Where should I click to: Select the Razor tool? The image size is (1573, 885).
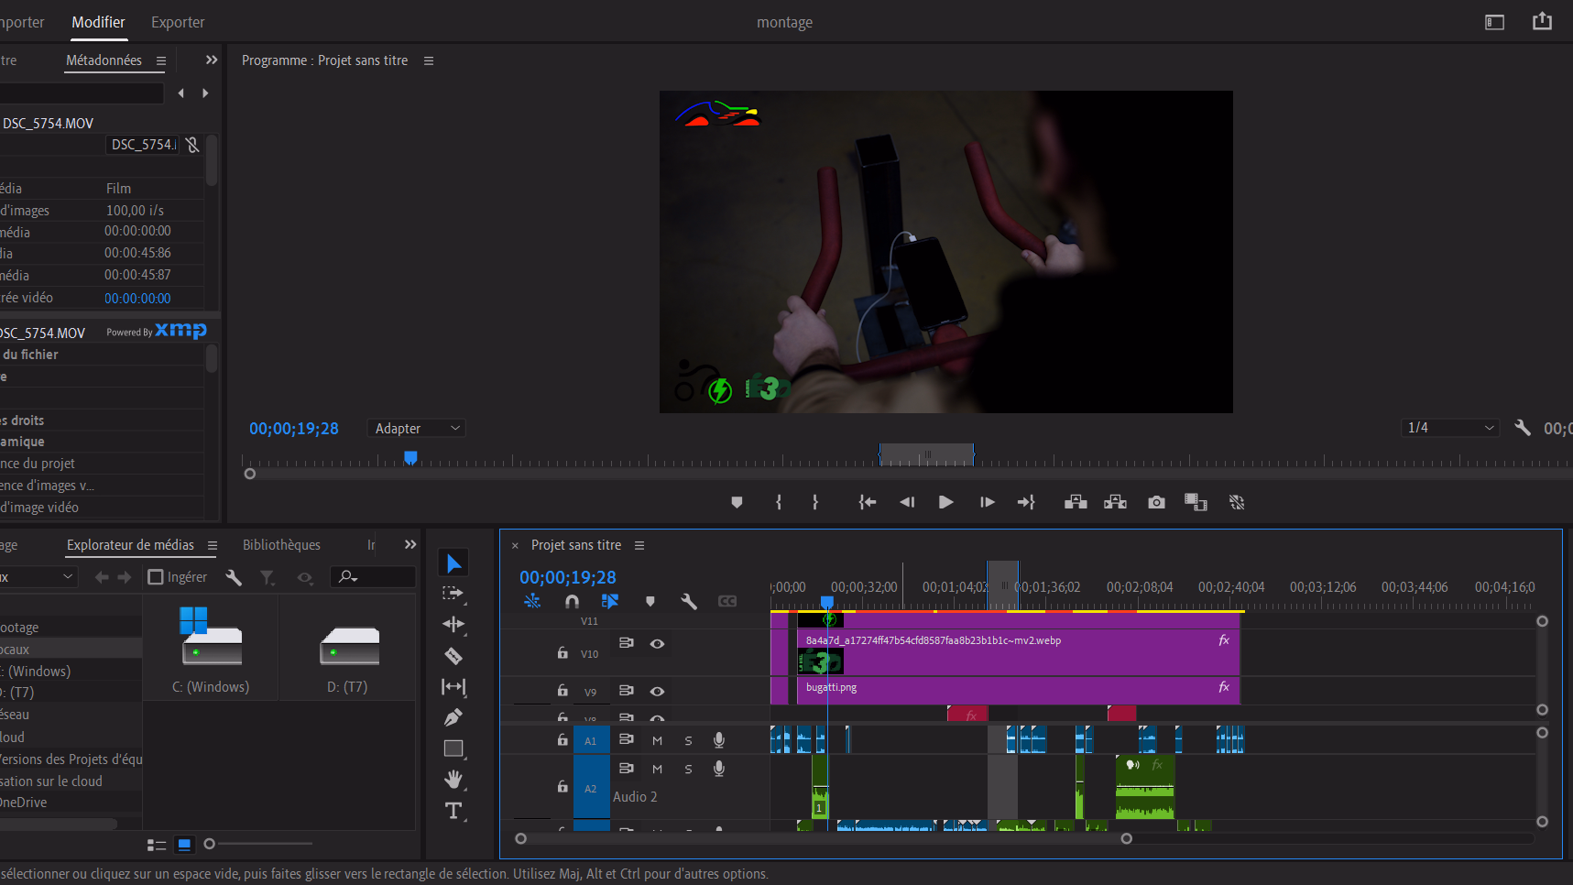453,656
